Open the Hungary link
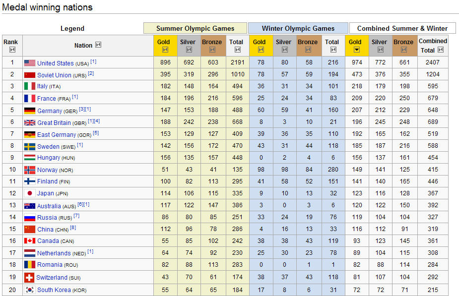 click(x=49, y=158)
